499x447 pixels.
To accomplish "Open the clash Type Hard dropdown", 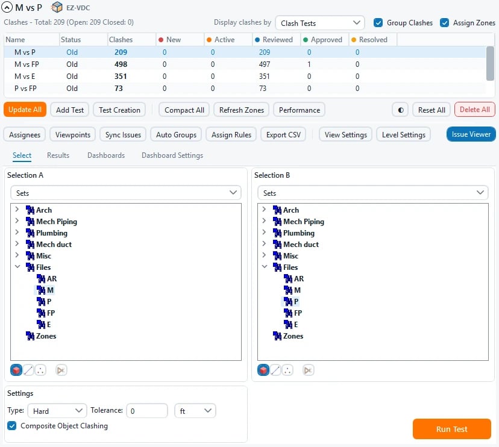I will click(x=57, y=411).
